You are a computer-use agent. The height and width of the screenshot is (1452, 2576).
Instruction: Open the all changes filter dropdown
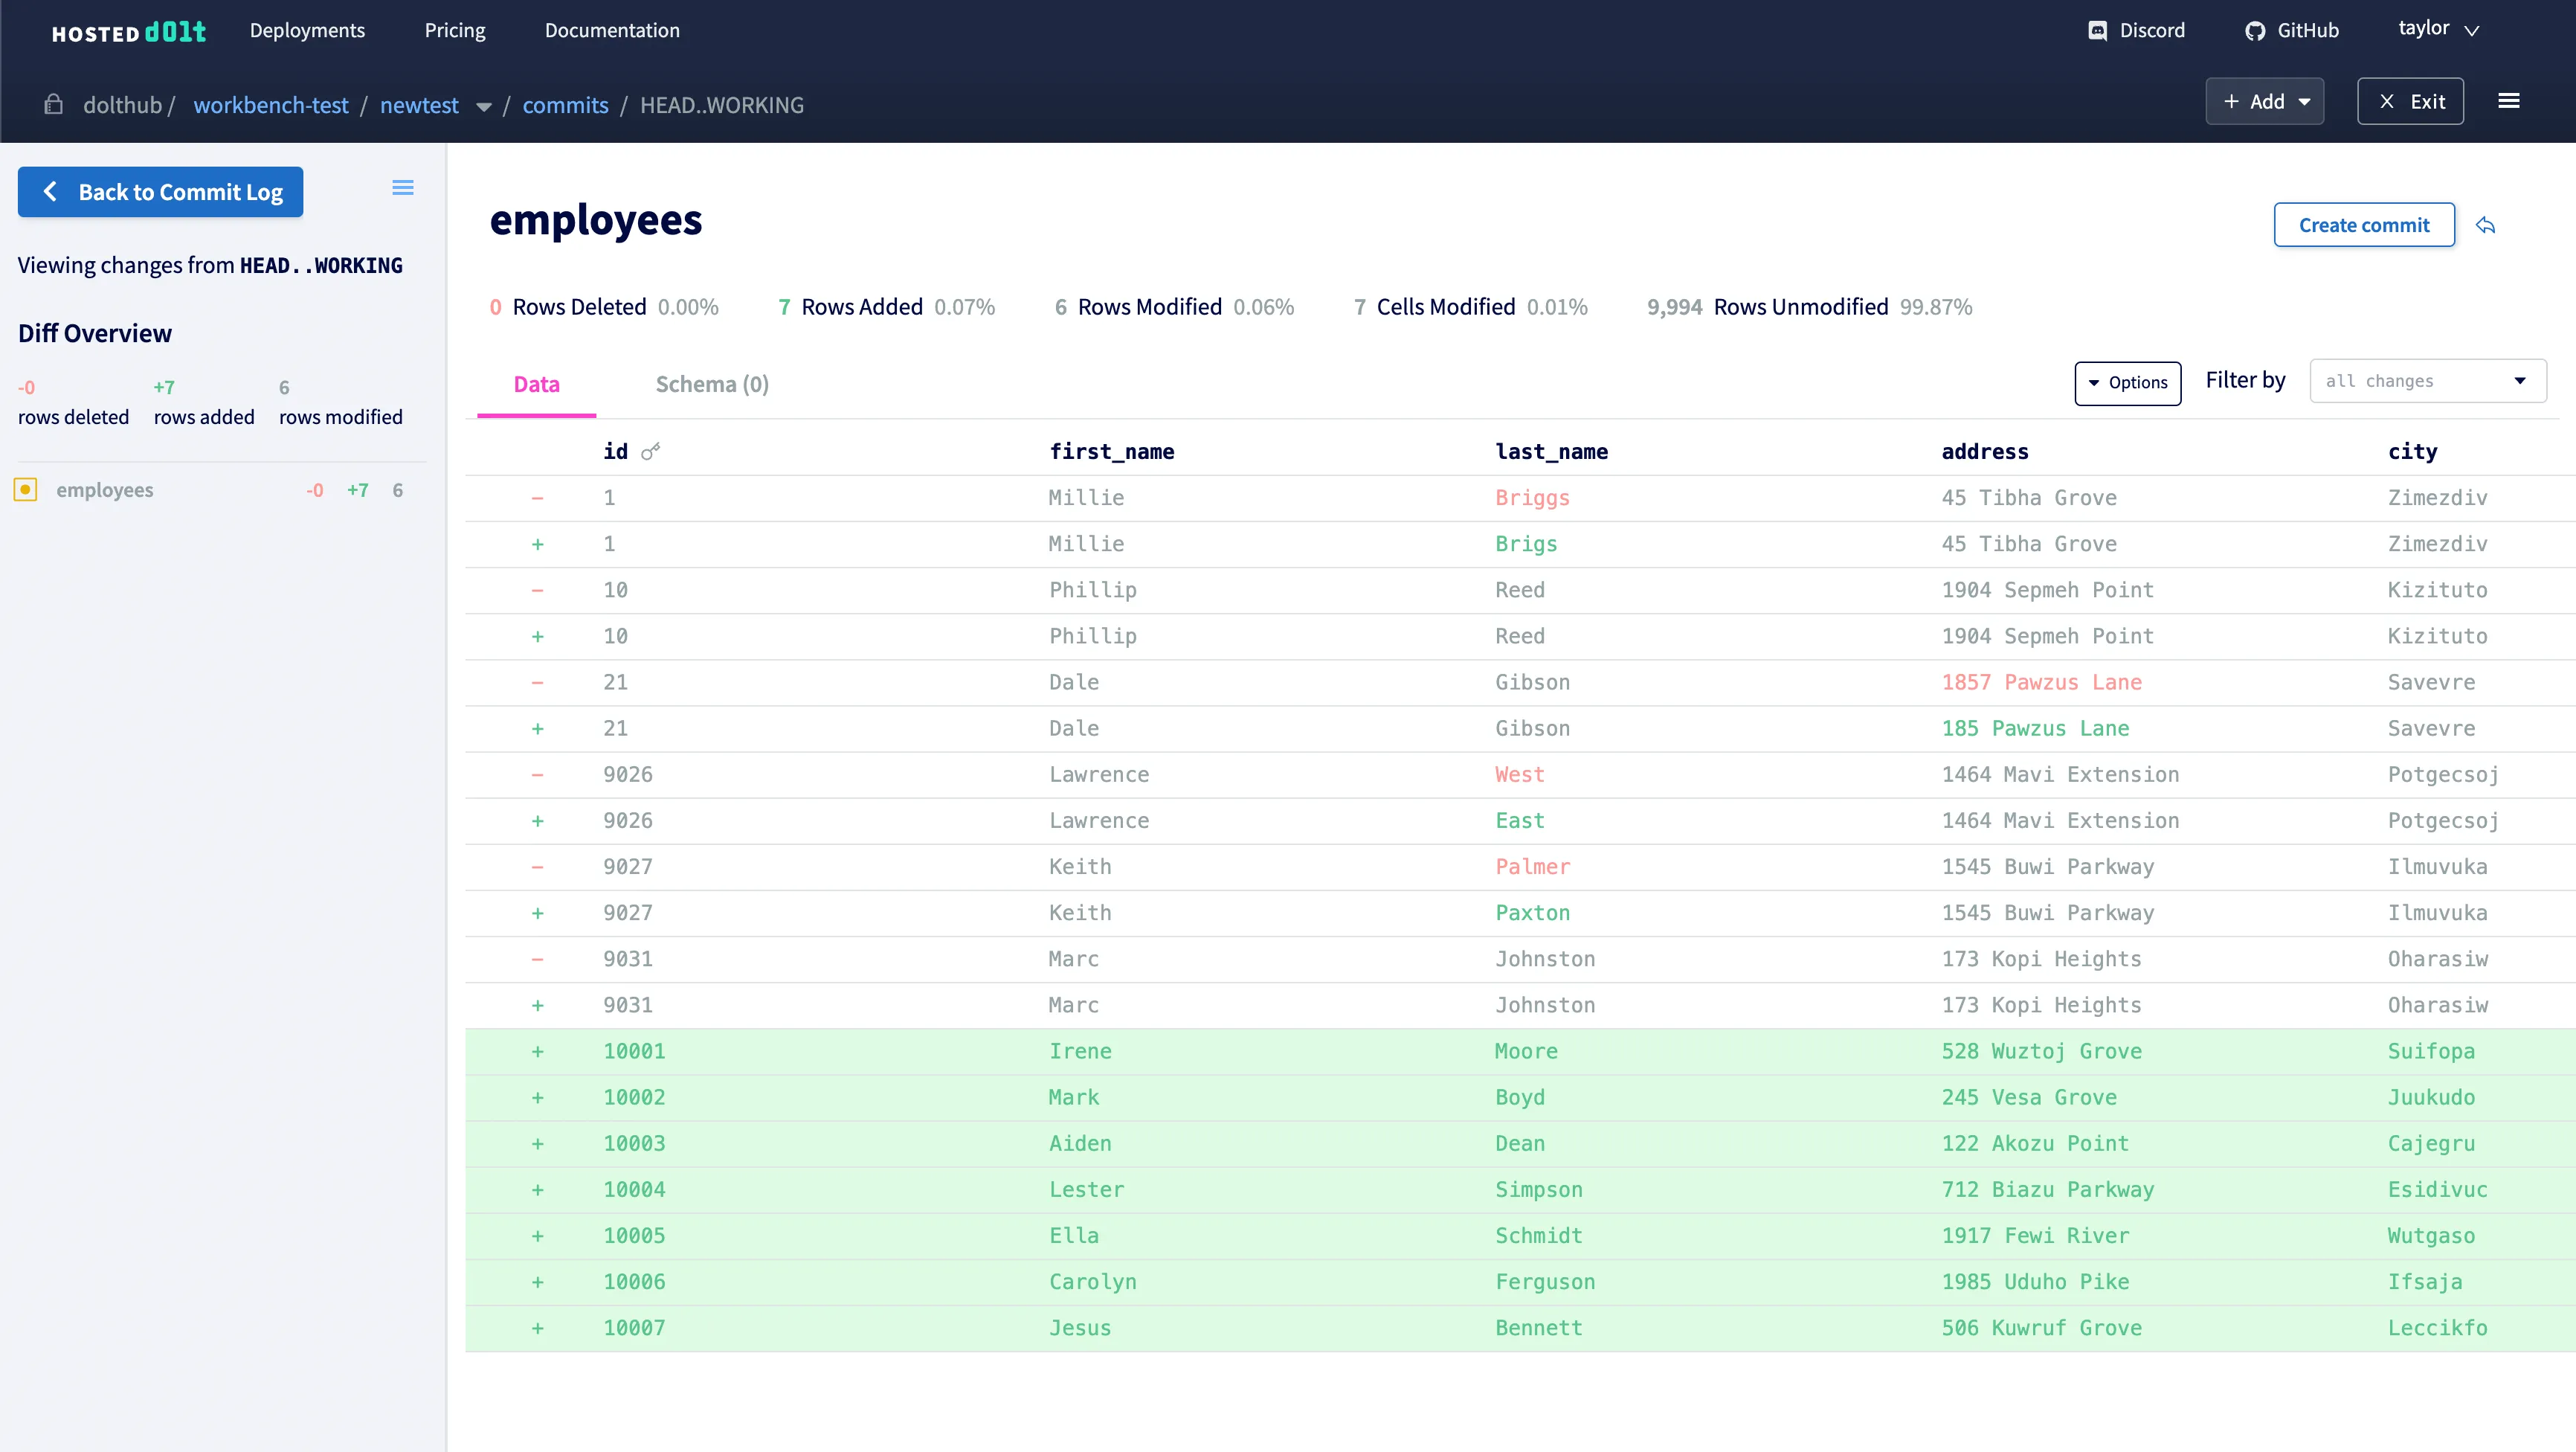pyautogui.click(x=2427, y=381)
